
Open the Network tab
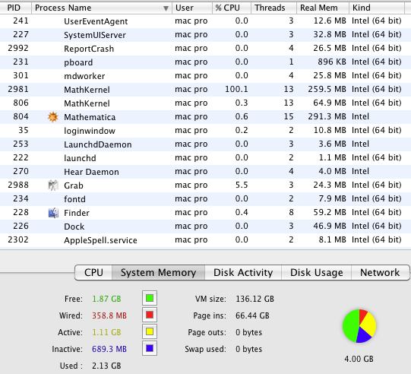tap(380, 272)
